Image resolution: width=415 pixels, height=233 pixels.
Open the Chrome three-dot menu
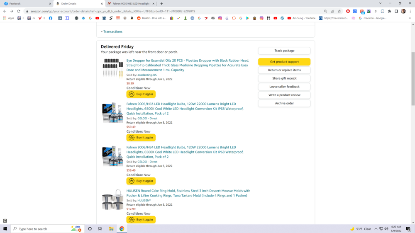point(410,11)
